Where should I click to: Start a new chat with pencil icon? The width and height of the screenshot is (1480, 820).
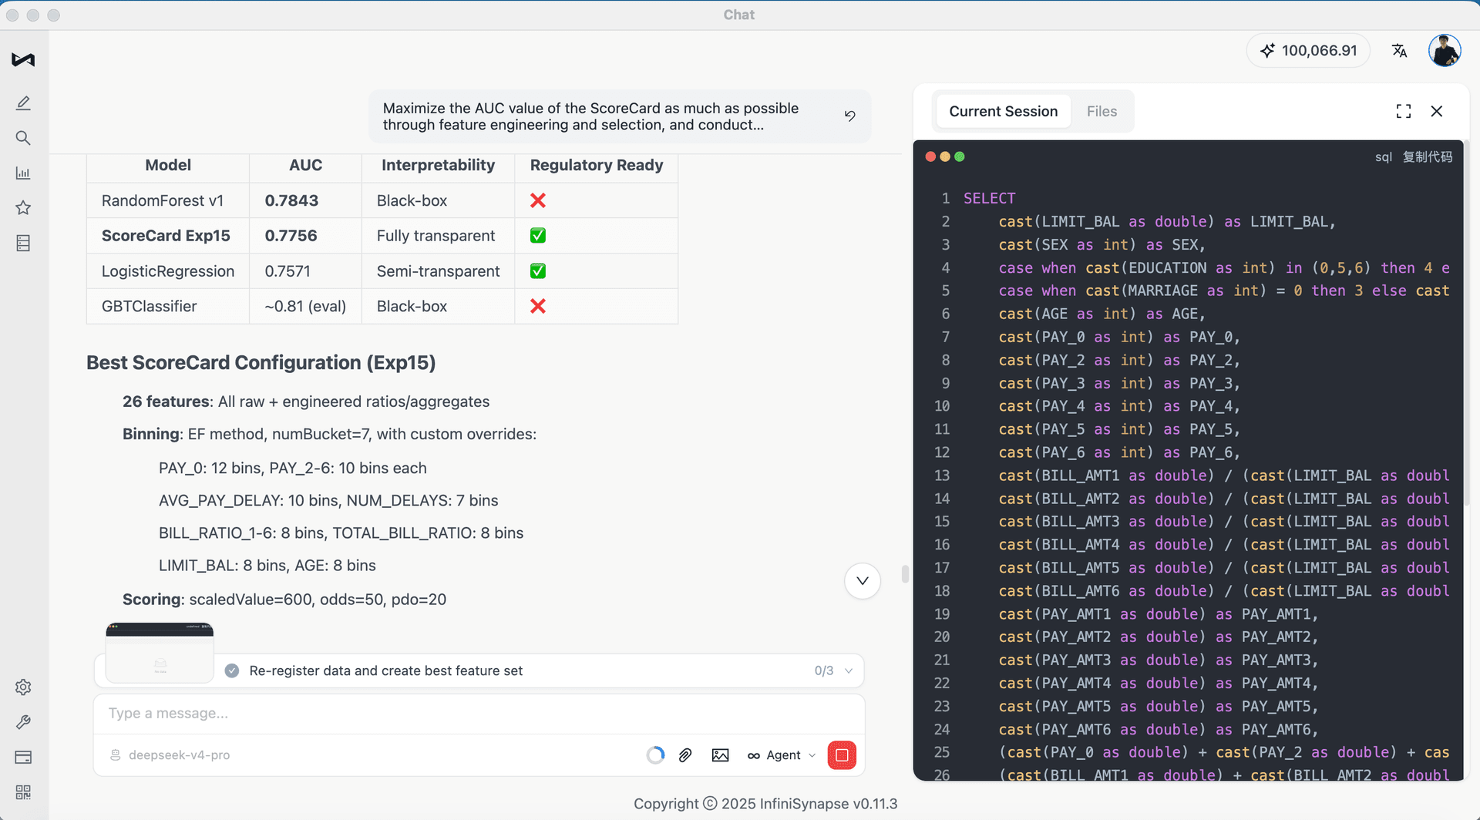coord(23,102)
